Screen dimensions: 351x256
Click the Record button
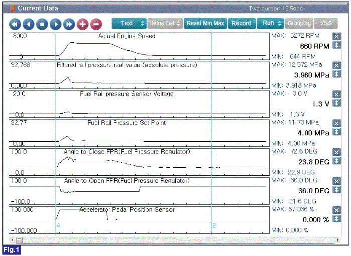pos(241,23)
